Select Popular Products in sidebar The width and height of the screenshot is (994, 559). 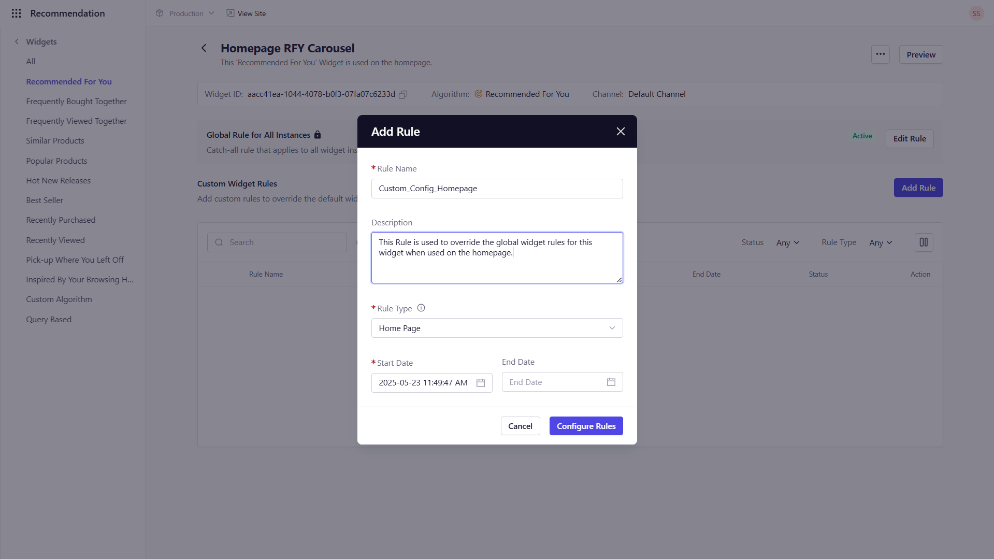point(56,161)
